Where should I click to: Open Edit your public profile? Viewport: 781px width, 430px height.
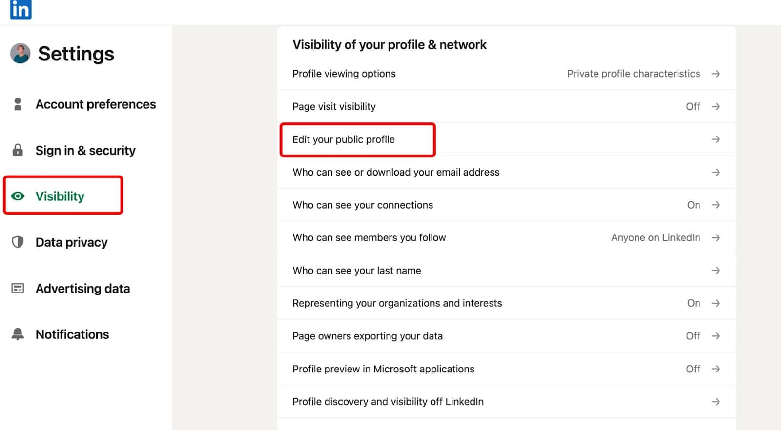(x=343, y=139)
